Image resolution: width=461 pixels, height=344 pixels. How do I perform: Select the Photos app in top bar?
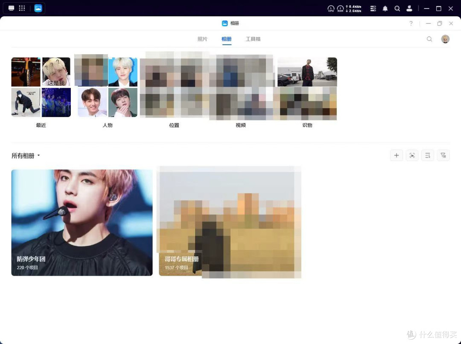coord(38,8)
